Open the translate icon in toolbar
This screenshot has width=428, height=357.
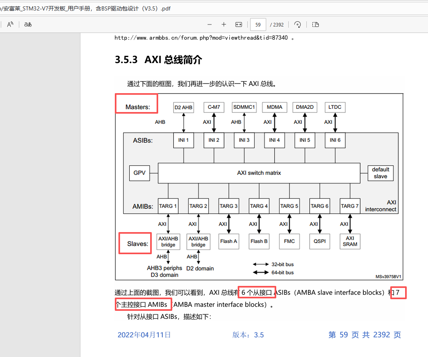(x=28, y=24)
